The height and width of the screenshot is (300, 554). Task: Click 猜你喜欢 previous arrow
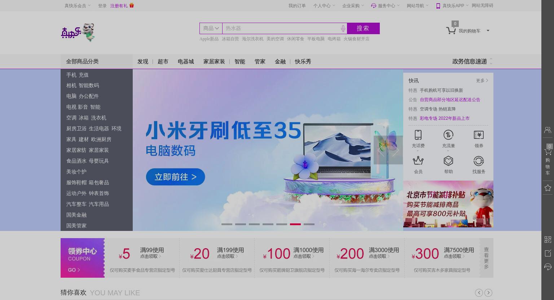[479, 293]
